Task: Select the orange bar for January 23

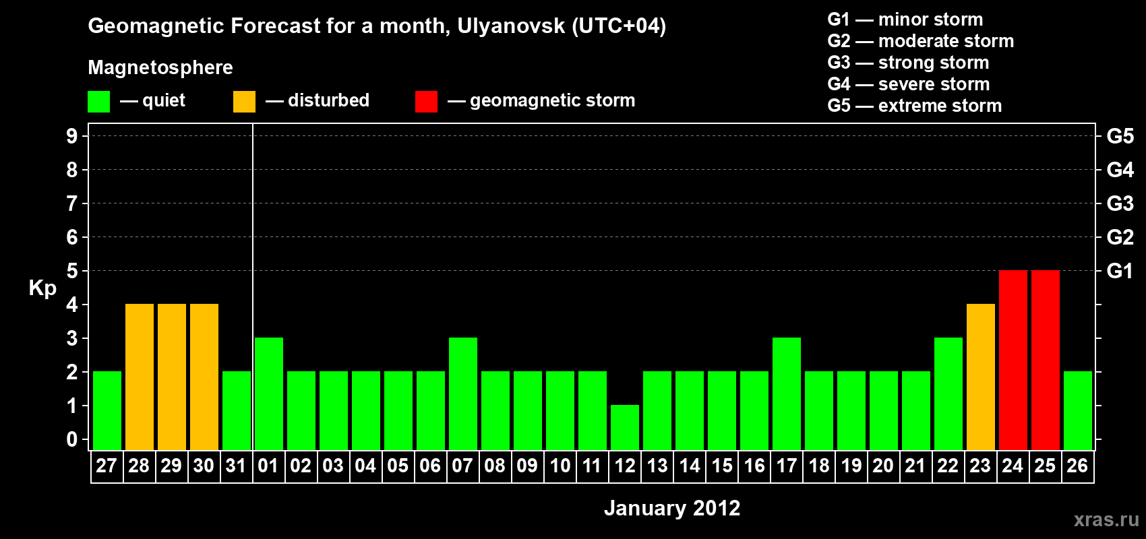Action: click(x=981, y=377)
